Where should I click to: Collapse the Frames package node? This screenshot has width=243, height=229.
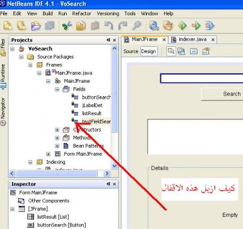click(30, 65)
